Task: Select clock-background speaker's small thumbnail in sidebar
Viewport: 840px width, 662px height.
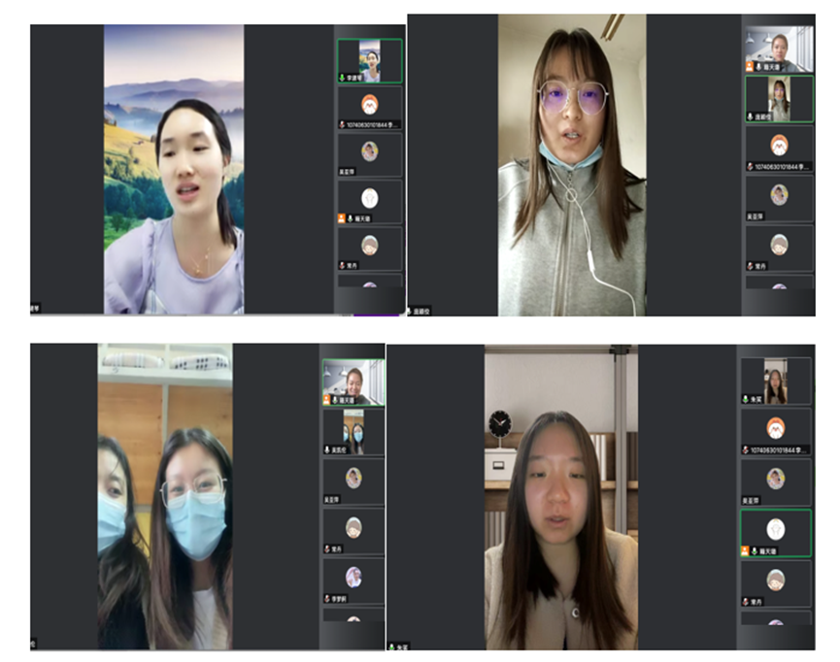Action: [775, 381]
